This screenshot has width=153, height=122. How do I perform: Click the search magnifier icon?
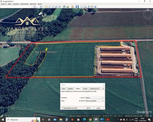click(x=35, y=6)
